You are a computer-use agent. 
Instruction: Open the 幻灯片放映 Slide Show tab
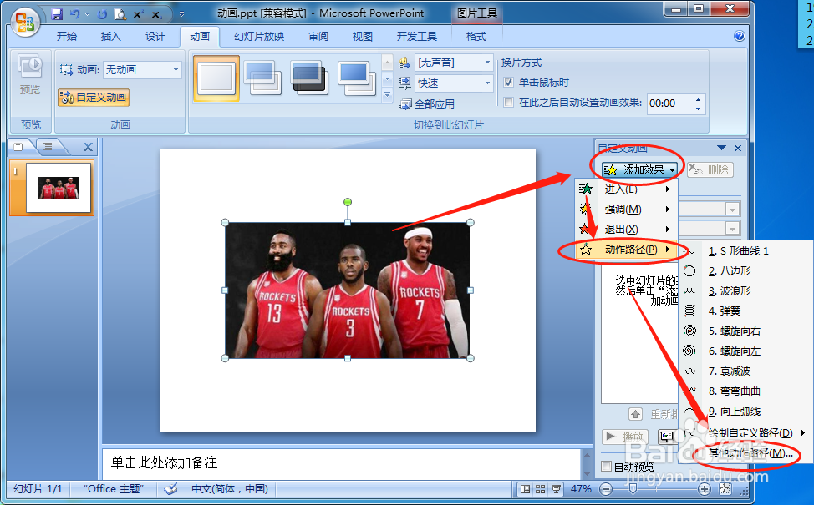(x=259, y=36)
